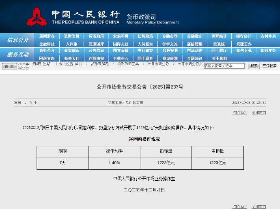Open the 货币政策 navigation menu item
Viewport: 280px width, 209px height.
tap(96, 36)
